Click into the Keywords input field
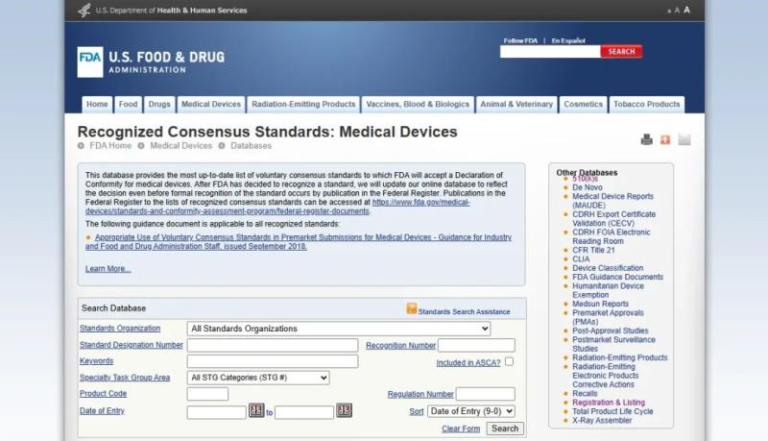Screen dimensions: 768x441 [x=273, y=362]
